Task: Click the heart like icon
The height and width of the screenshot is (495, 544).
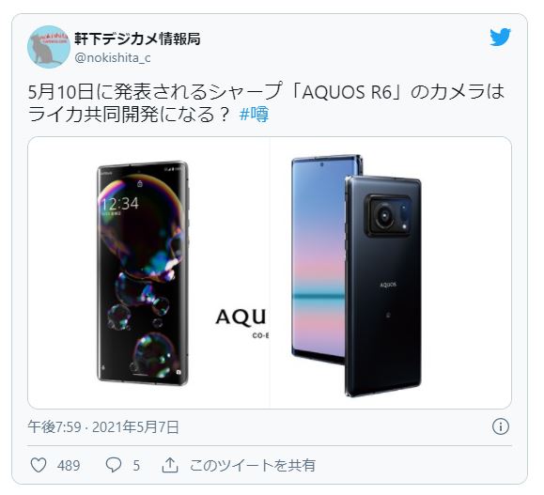Action: click(39, 465)
